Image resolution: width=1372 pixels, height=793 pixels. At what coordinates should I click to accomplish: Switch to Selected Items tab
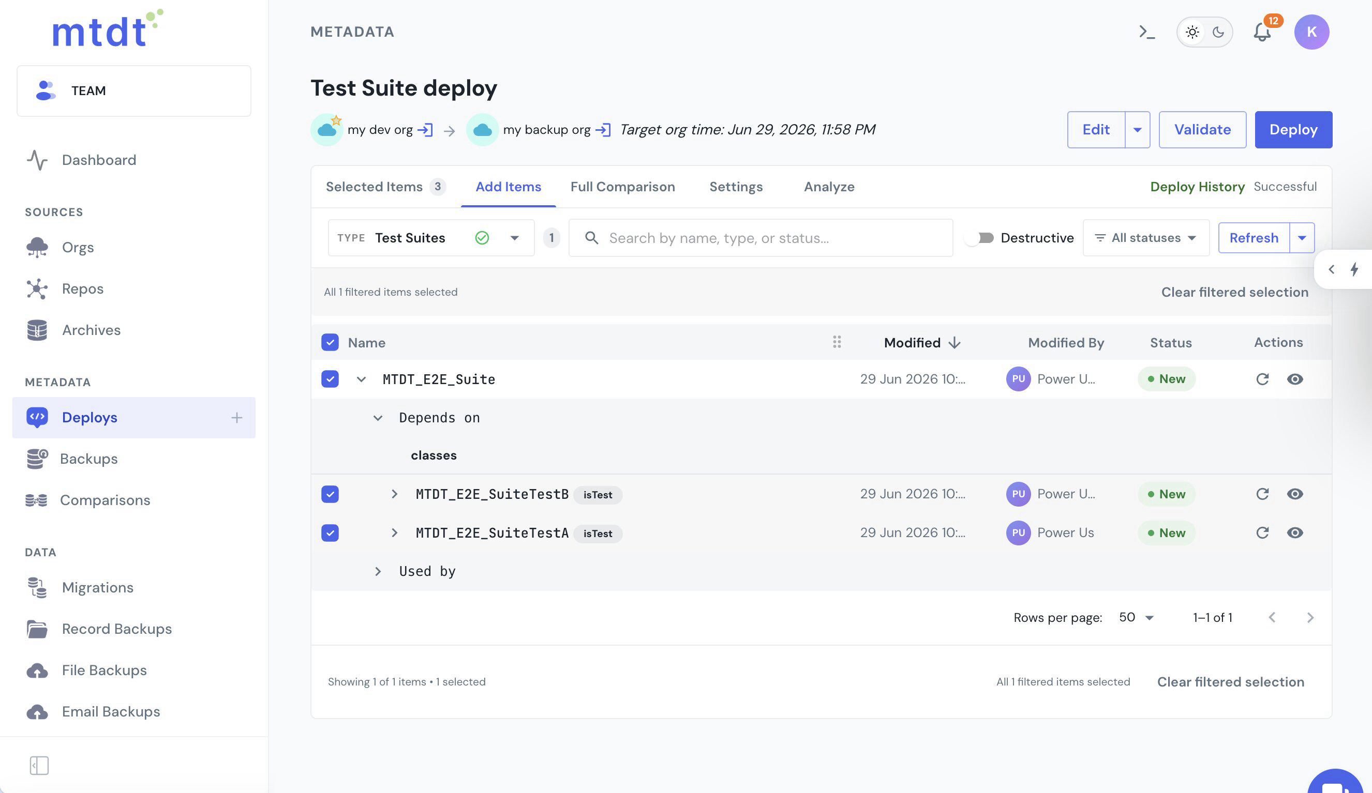[386, 187]
